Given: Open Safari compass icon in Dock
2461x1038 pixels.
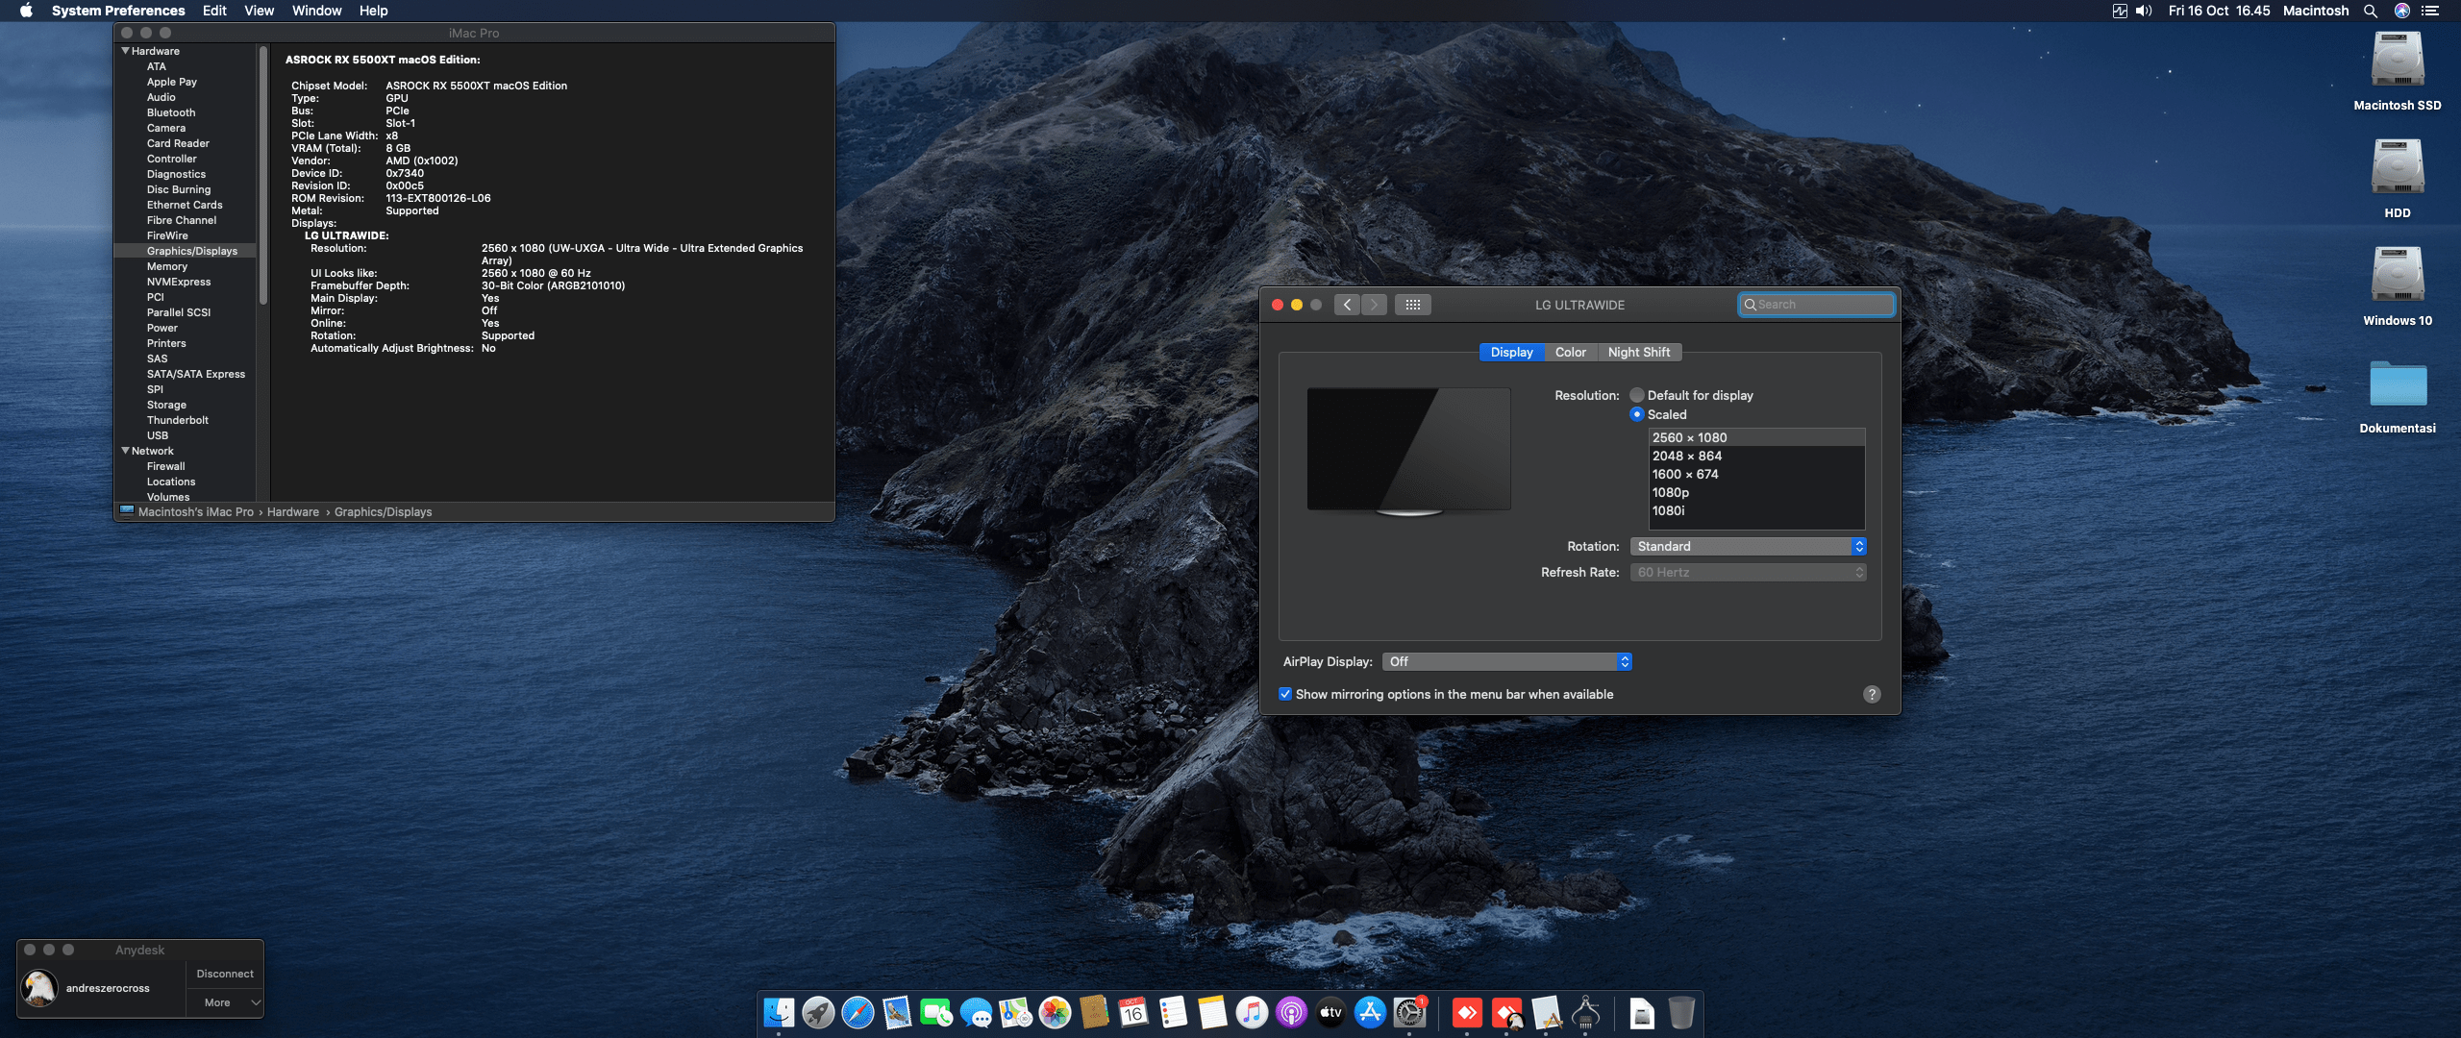Looking at the screenshot, I should (858, 1012).
